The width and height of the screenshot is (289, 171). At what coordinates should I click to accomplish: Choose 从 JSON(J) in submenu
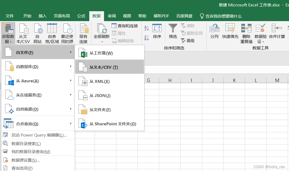pyautogui.click(x=109, y=95)
